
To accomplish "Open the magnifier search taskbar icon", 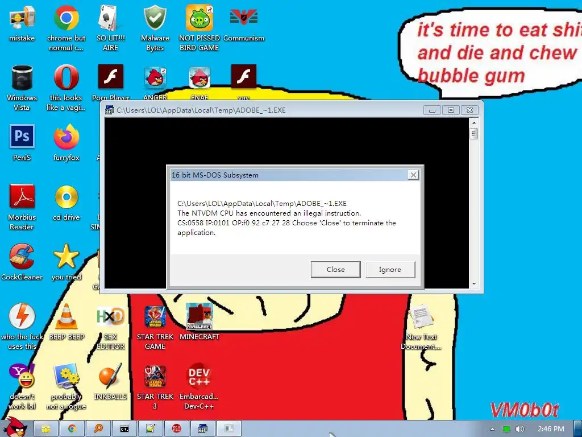I will [x=98, y=429].
